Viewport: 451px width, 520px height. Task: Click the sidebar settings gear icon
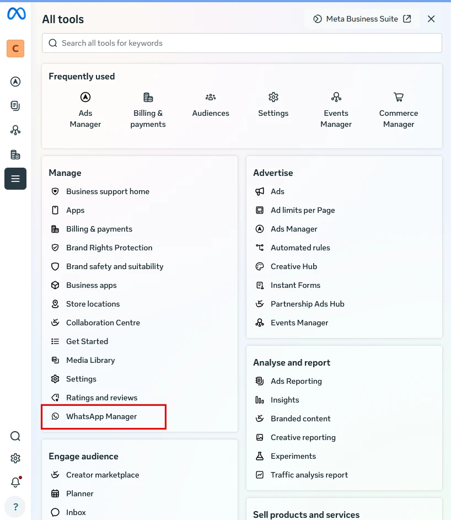(x=15, y=458)
